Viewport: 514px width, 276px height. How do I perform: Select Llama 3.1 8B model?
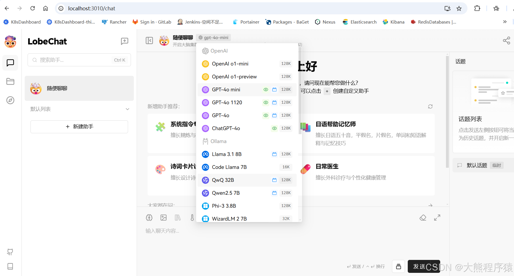[x=247, y=154]
